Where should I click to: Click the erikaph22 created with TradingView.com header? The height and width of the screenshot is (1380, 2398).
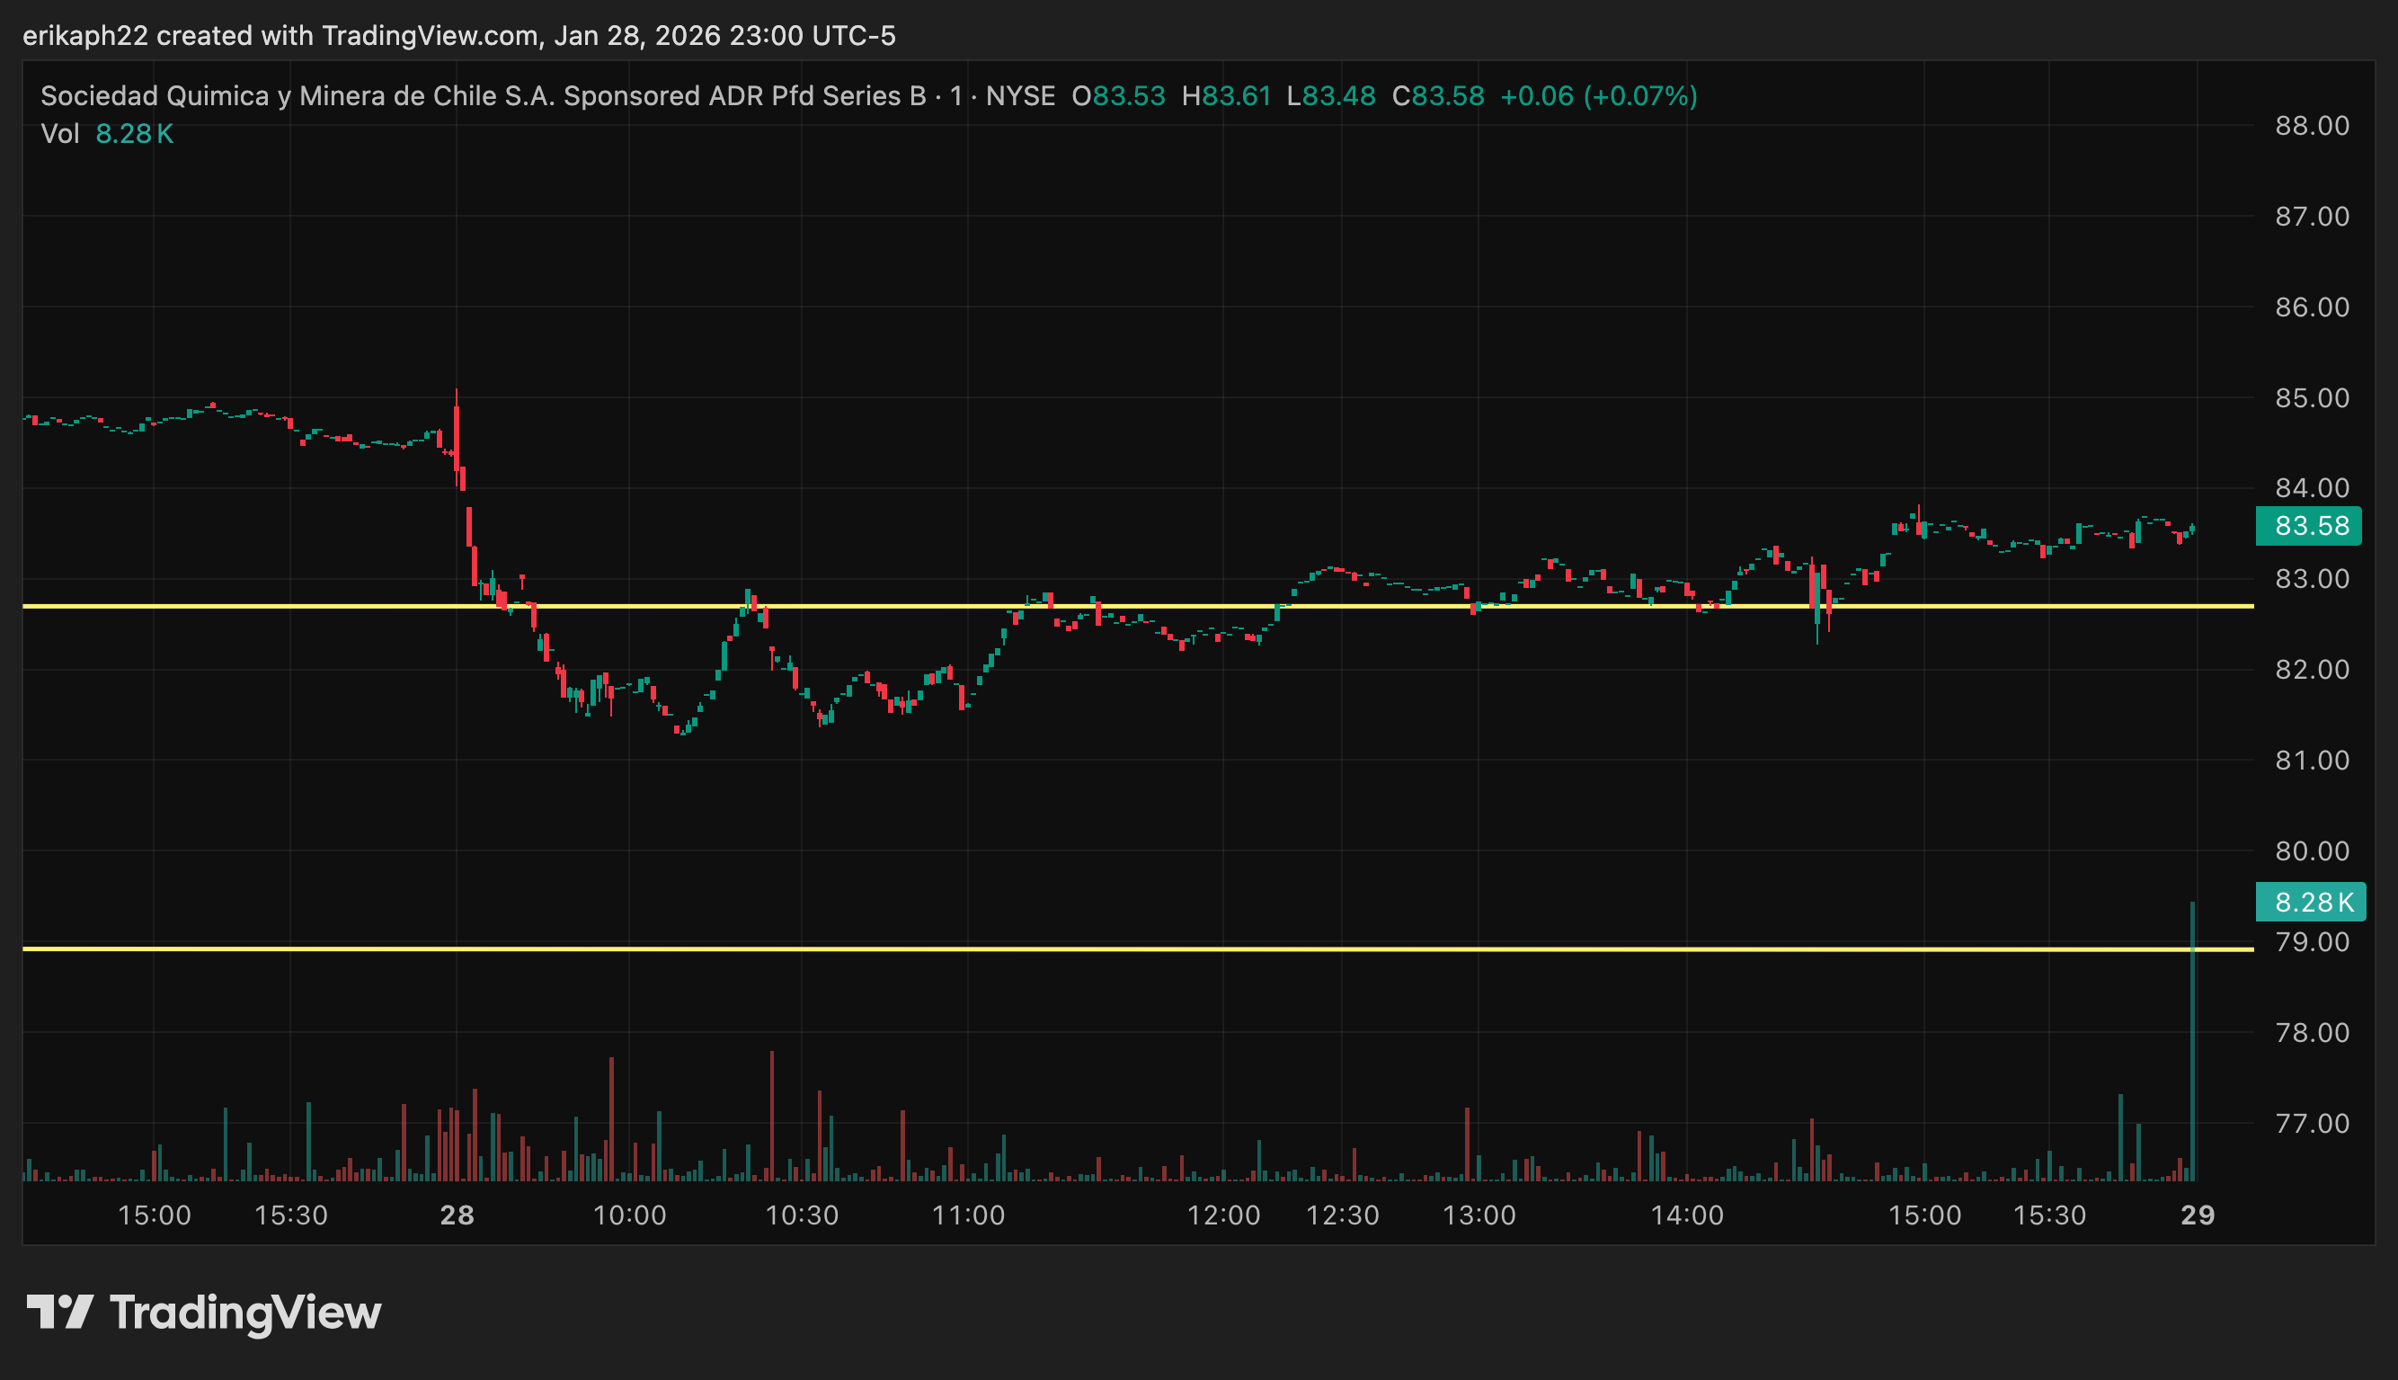[x=458, y=36]
